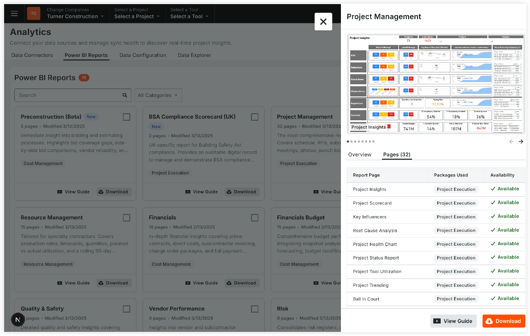The image size is (530, 336).
Task: Open Overview tab in side panel
Action: [x=360, y=155]
